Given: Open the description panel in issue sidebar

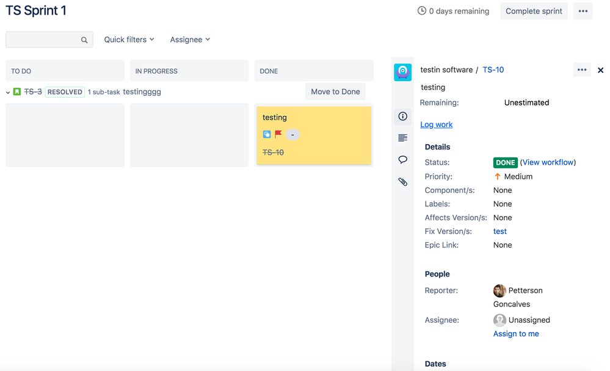Looking at the screenshot, I should point(402,138).
